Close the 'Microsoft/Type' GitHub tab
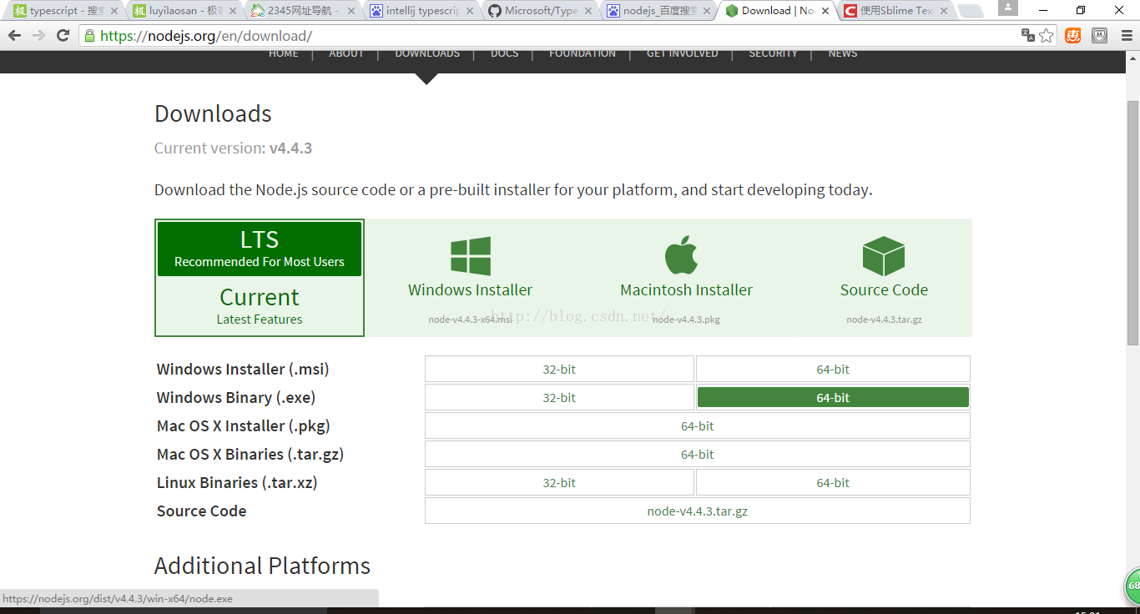This screenshot has width=1140, height=614. click(x=588, y=11)
